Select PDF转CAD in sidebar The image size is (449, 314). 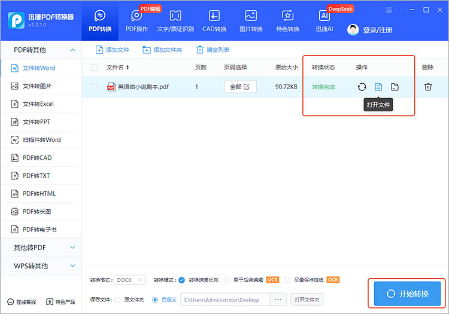[41, 157]
